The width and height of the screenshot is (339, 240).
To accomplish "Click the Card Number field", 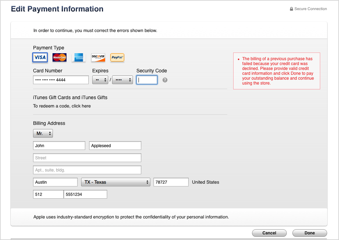I will tap(61, 80).
